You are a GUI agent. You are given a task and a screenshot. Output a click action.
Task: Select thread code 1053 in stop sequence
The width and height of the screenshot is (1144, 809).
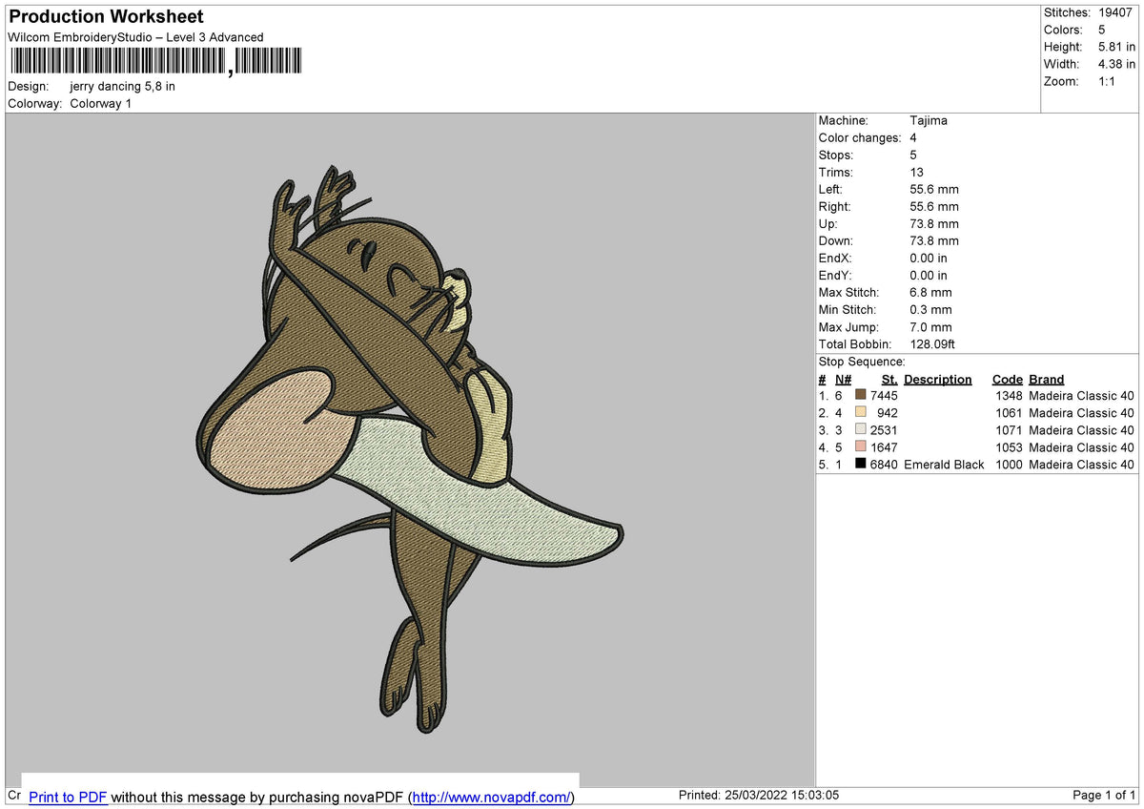1009,447
